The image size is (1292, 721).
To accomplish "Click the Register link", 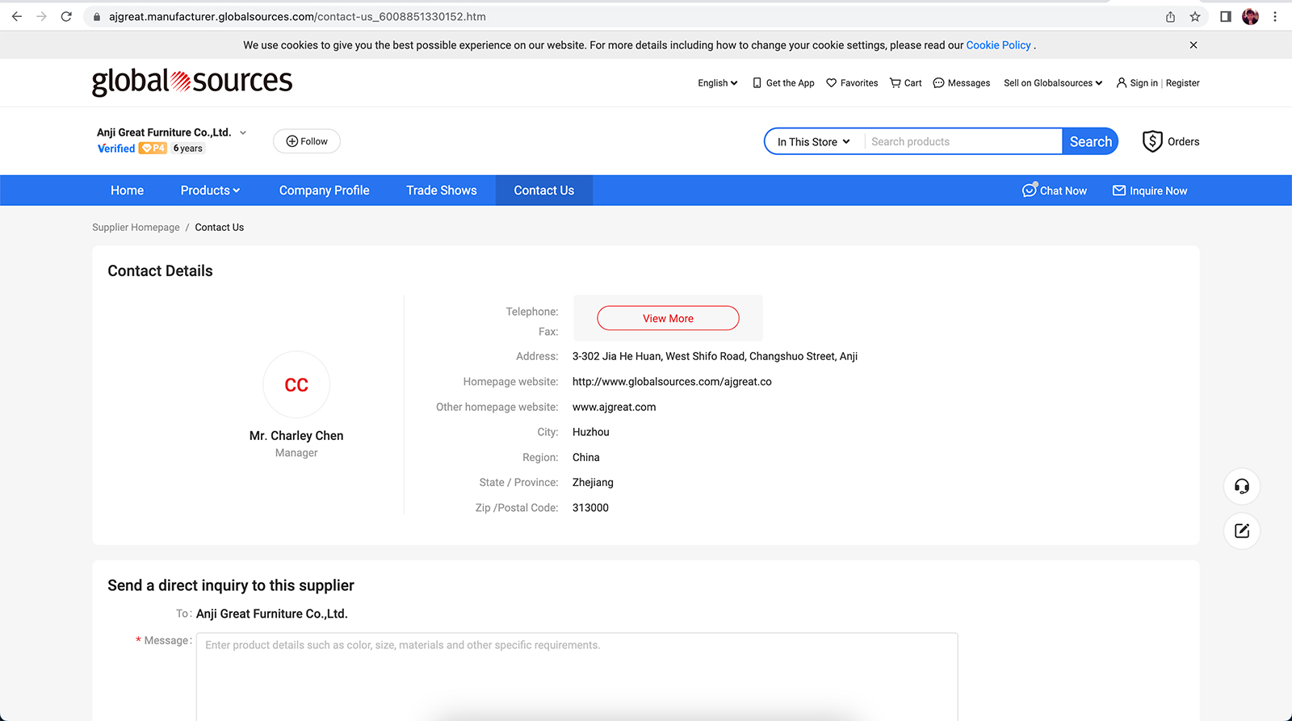I will point(1182,83).
